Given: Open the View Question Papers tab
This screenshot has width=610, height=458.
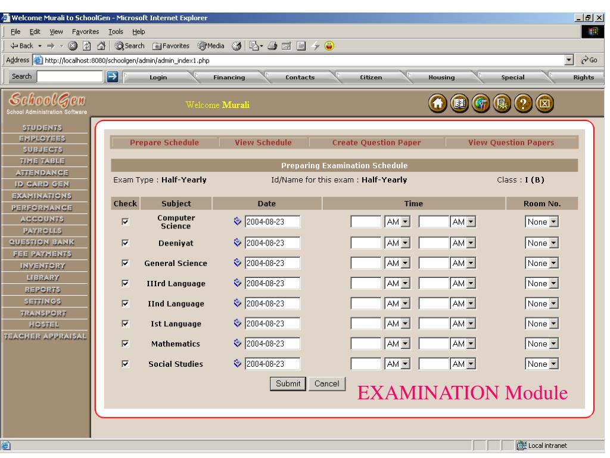Looking at the screenshot, I should [x=511, y=143].
